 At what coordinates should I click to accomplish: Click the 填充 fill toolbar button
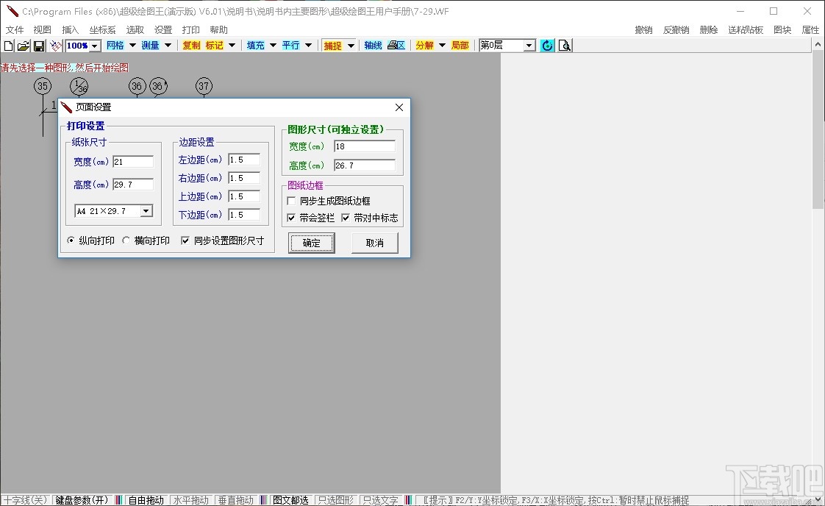click(x=256, y=46)
